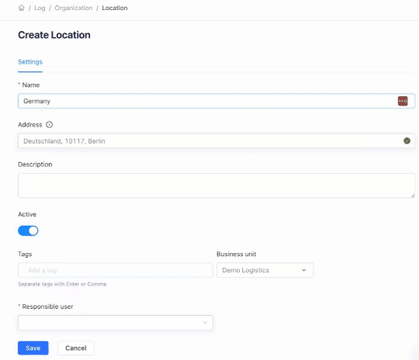Screen dimensions: 419x360
Task: Navigate to Organization breadcrumb
Action: point(74,8)
